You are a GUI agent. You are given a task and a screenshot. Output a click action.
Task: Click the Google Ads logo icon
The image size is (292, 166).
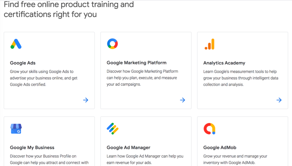16,44
